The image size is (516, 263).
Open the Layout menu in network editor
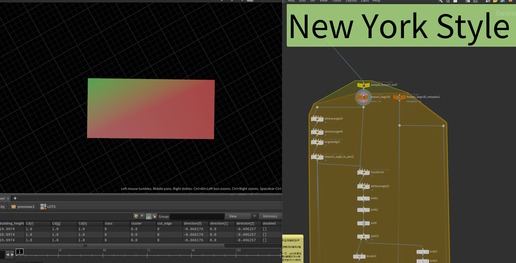pyautogui.click(x=351, y=1)
